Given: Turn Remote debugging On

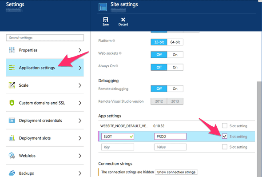Looking at the screenshot, I should pos(175,88).
